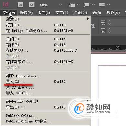Click the constrain proportions link icon
The height and width of the screenshot is (126, 126).
[x=93, y=26]
